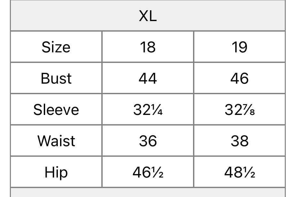Click the letter X in XL header

[x=144, y=16]
